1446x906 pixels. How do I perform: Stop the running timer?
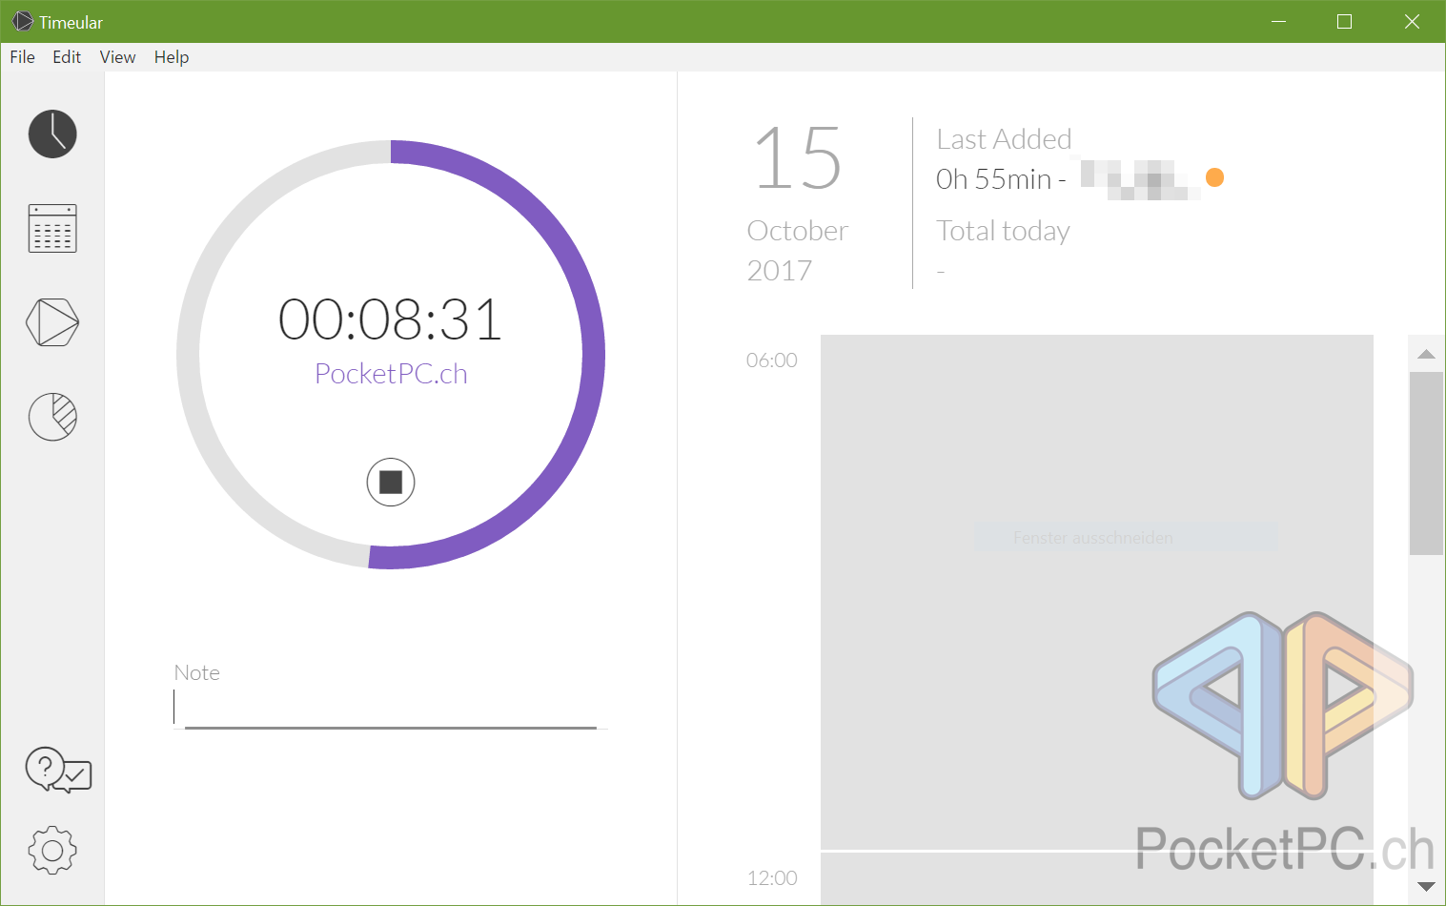[x=391, y=482]
